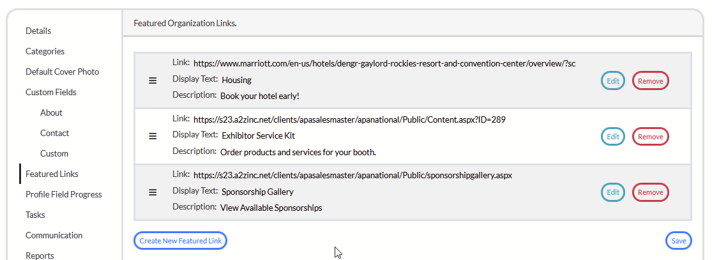The height and width of the screenshot is (260, 712).
Task: Click the Exhibitor Service Kit reorder handle
Action: coord(153,136)
